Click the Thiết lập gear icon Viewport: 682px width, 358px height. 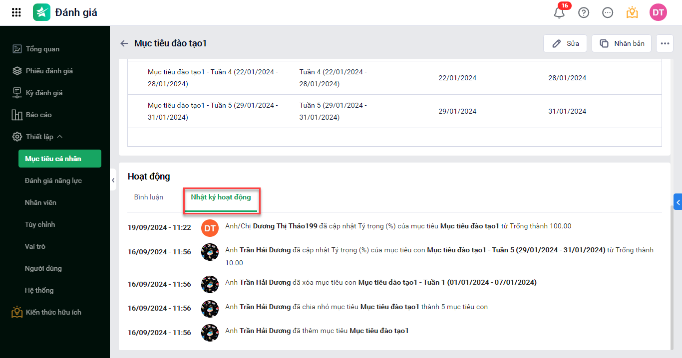17,137
